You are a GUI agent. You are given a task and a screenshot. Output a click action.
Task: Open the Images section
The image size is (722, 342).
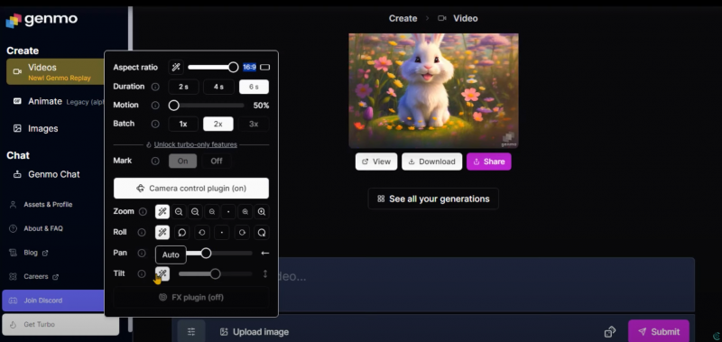click(36, 128)
